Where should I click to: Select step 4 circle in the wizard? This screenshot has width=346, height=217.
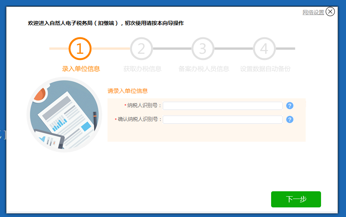click(x=264, y=48)
